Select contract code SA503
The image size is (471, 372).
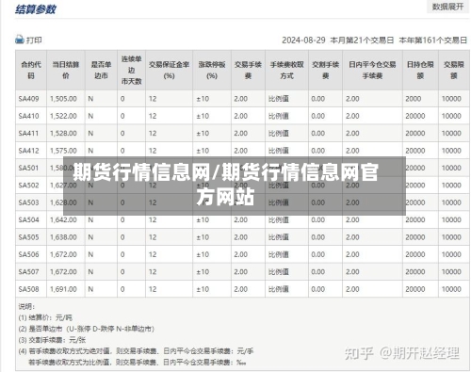pyautogui.click(x=28, y=202)
